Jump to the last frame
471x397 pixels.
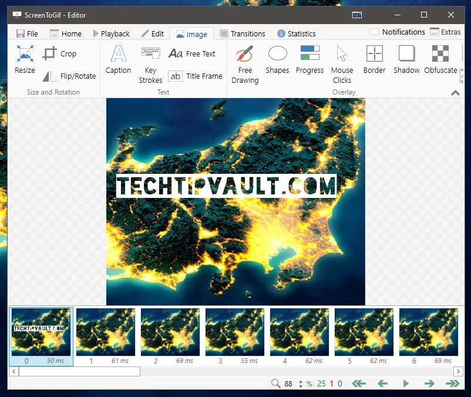point(453,383)
